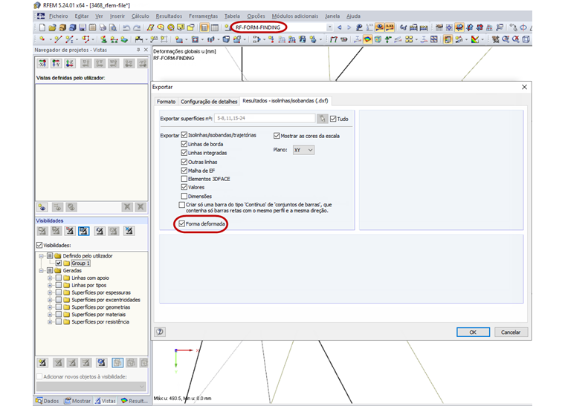This screenshot has height=406, width=565.
Task: Uncheck Outras linhas
Action: (x=184, y=162)
